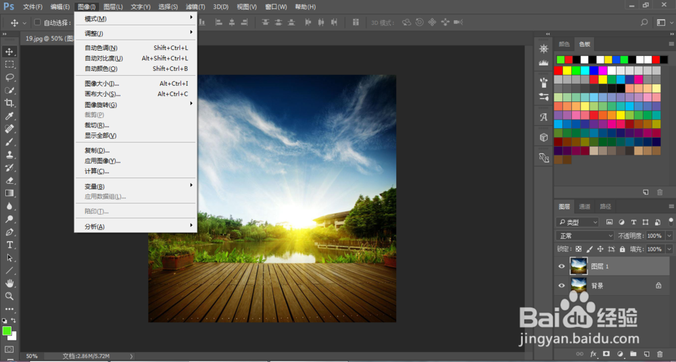Select the Dodge tool
This screenshot has width=676, height=362.
coord(9,219)
